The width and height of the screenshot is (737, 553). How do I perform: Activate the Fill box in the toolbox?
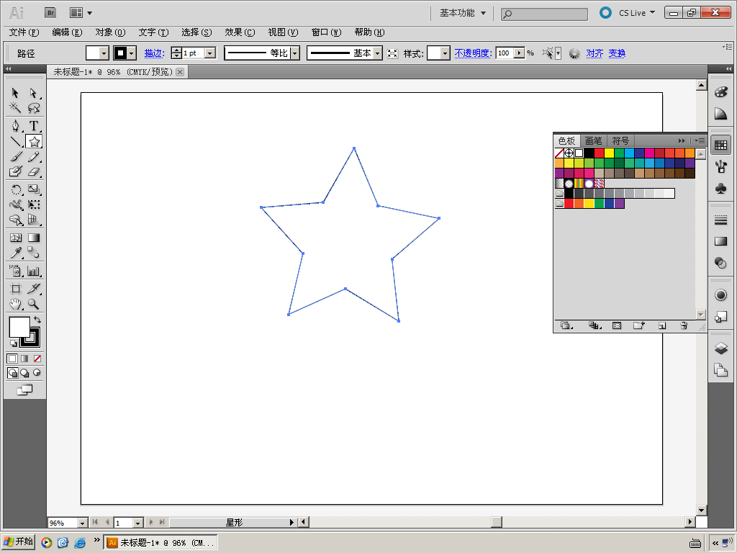(x=19, y=327)
